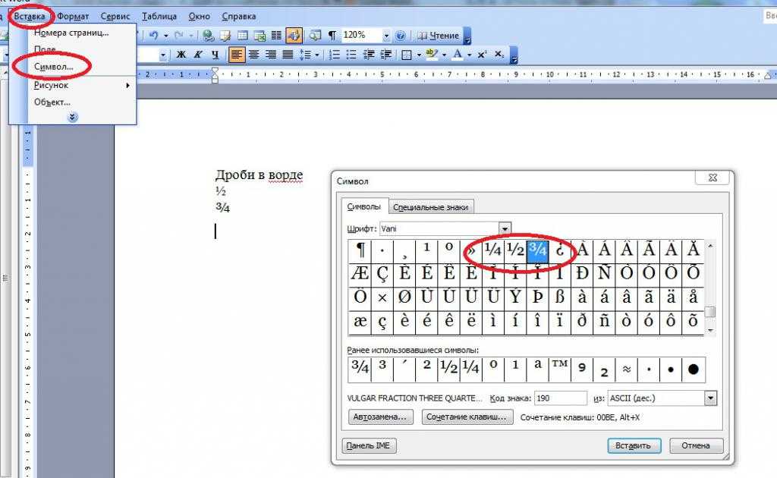Click the Отмена button
Screen dimensions: 777x478
696,446
